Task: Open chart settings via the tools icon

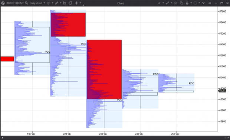Action: [x=203, y=3]
